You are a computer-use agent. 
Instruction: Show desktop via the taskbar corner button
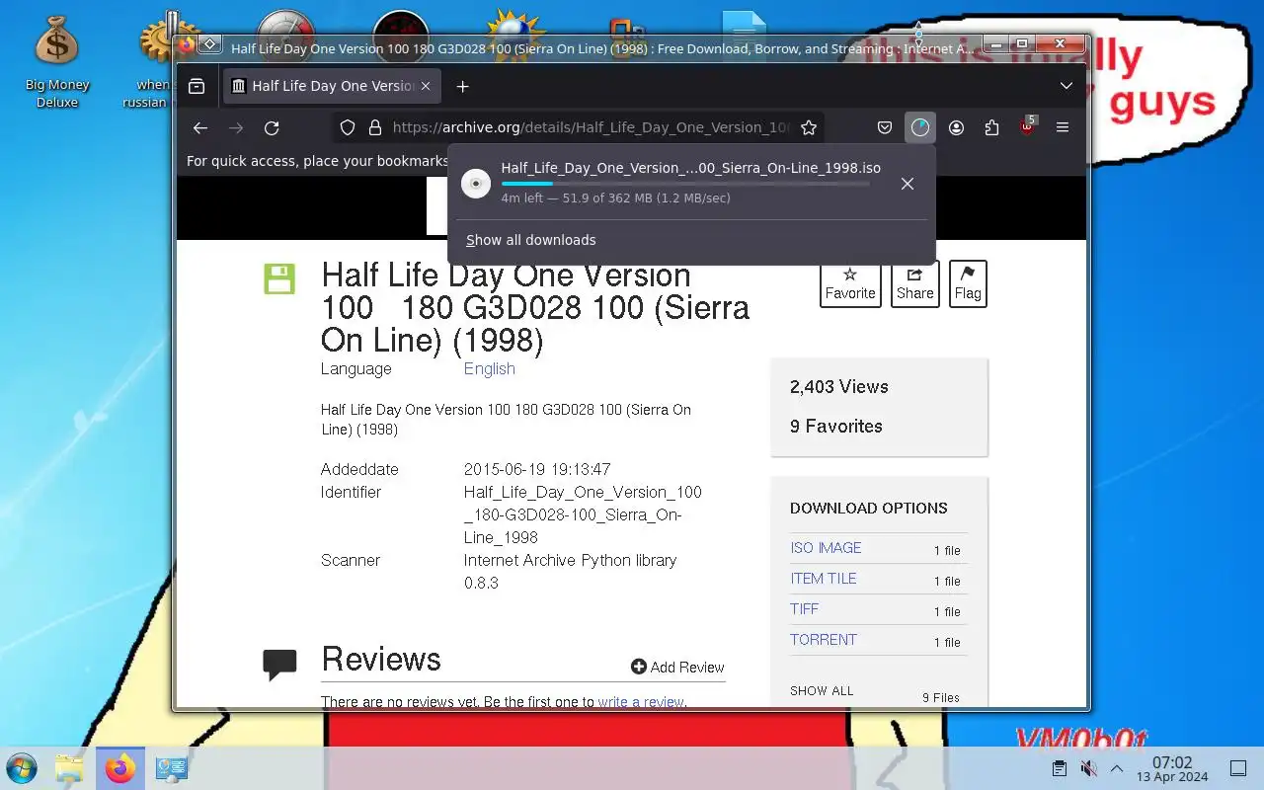tap(1237, 768)
